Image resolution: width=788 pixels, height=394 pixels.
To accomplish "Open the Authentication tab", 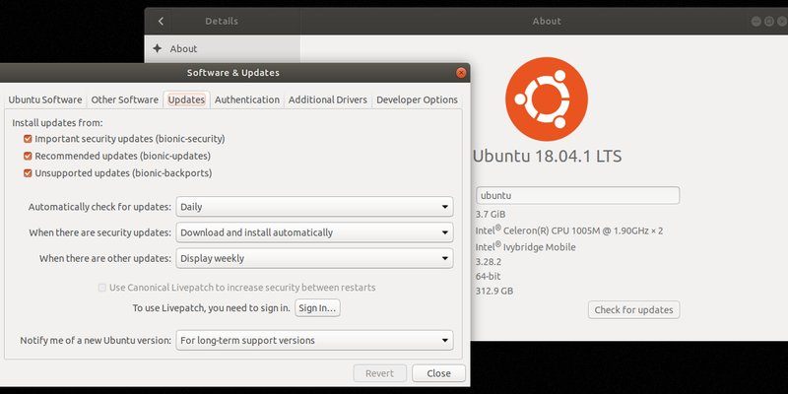I will (247, 99).
